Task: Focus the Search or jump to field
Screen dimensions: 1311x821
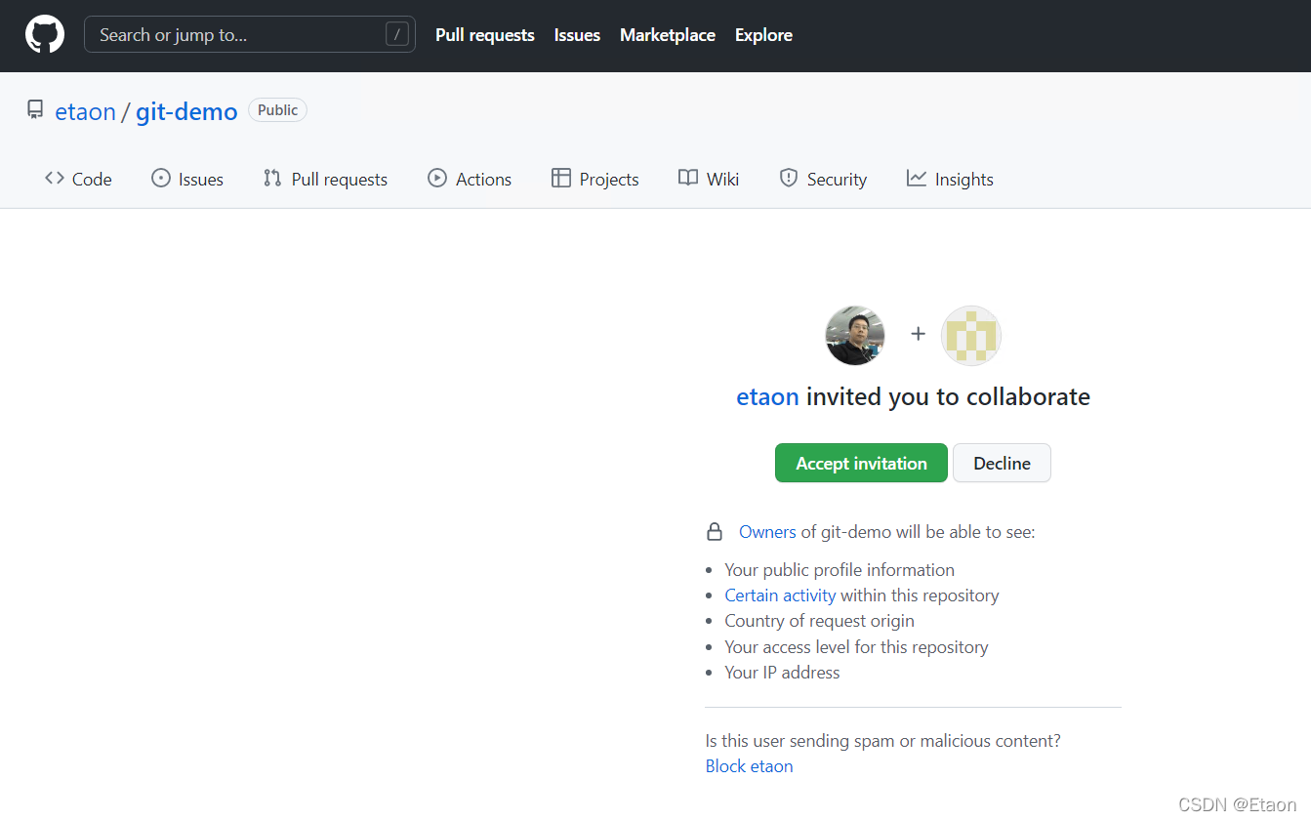Action: 250,34
